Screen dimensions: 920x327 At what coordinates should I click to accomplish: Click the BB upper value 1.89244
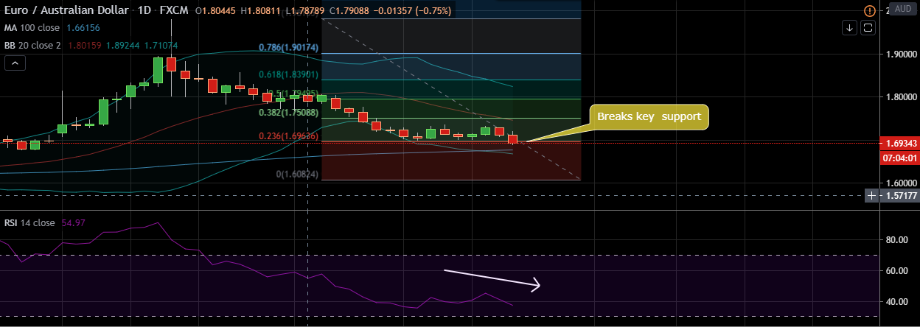pyautogui.click(x=123, y=45)
